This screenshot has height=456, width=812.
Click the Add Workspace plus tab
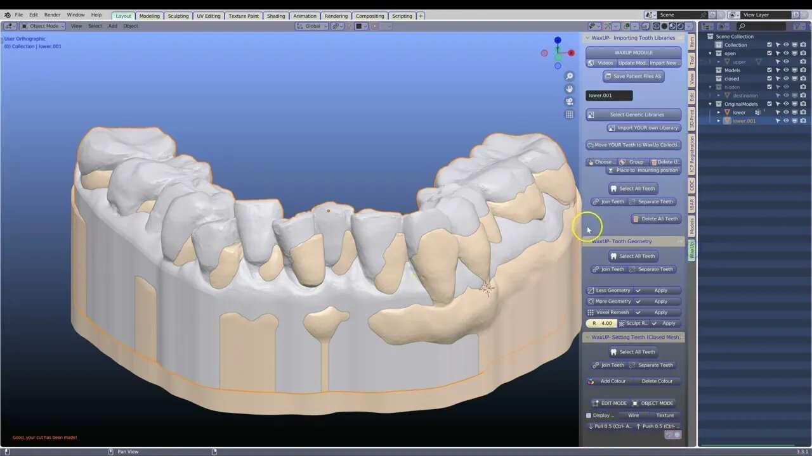click(x=421, y=15)
